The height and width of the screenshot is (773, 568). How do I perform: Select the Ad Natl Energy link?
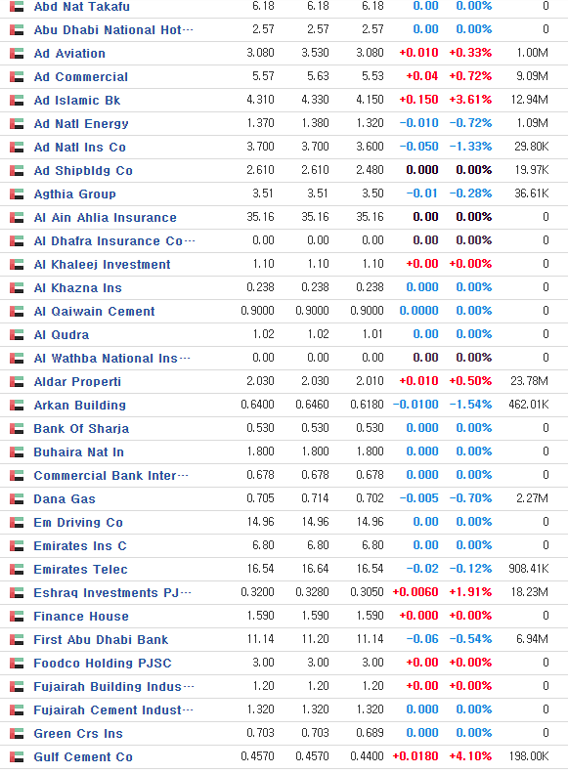pos(81,124)
